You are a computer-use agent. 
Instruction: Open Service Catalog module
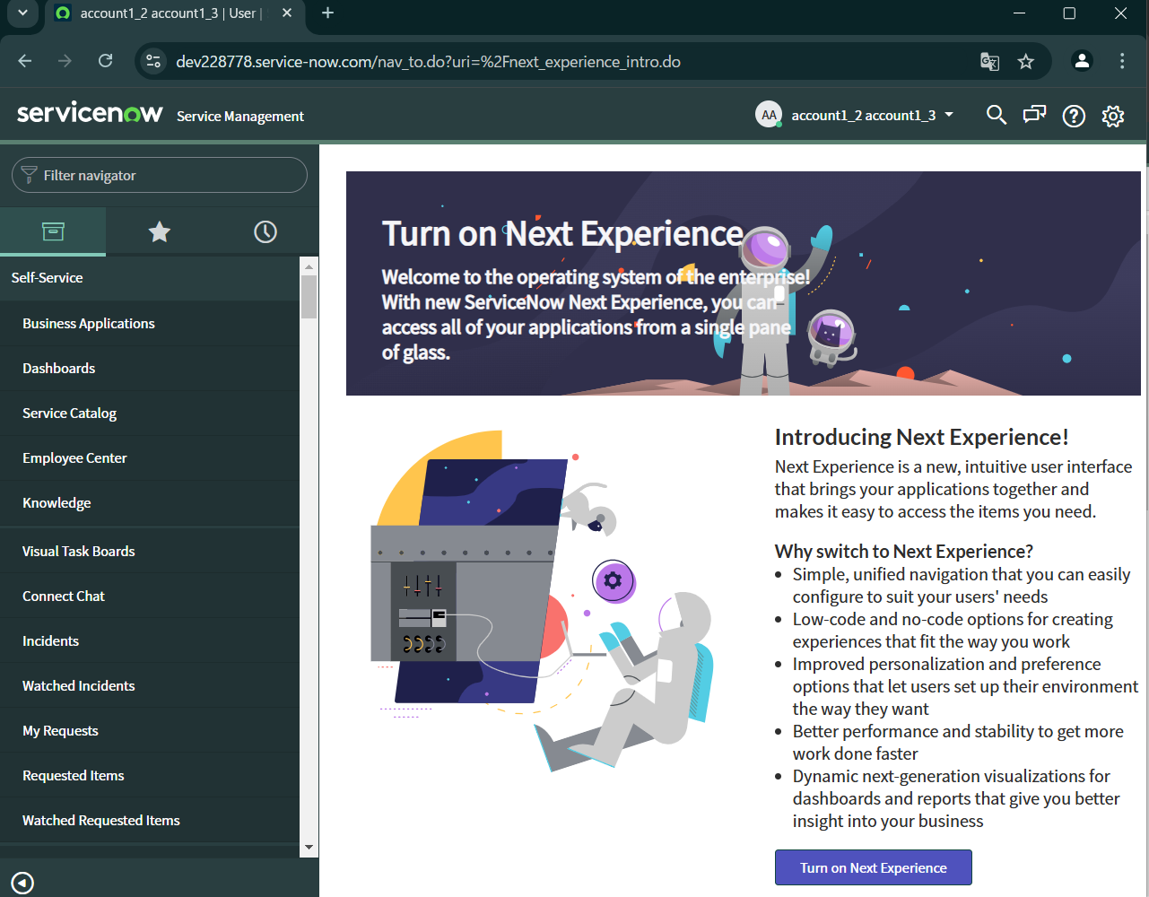(x=149, y=414)
